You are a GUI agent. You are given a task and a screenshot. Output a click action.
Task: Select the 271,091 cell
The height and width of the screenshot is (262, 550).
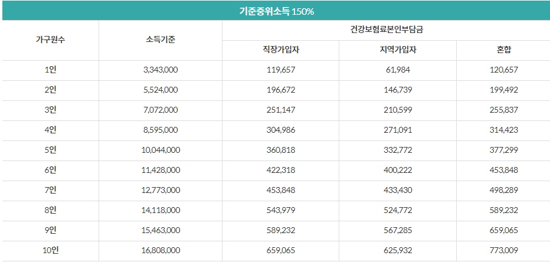[398, 130]
